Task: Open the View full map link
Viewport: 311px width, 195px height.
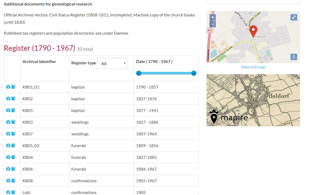Action: [253, 67]
